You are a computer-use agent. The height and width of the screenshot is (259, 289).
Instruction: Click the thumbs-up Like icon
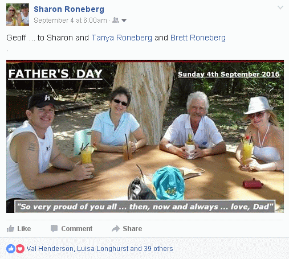[x=10, y=229]
